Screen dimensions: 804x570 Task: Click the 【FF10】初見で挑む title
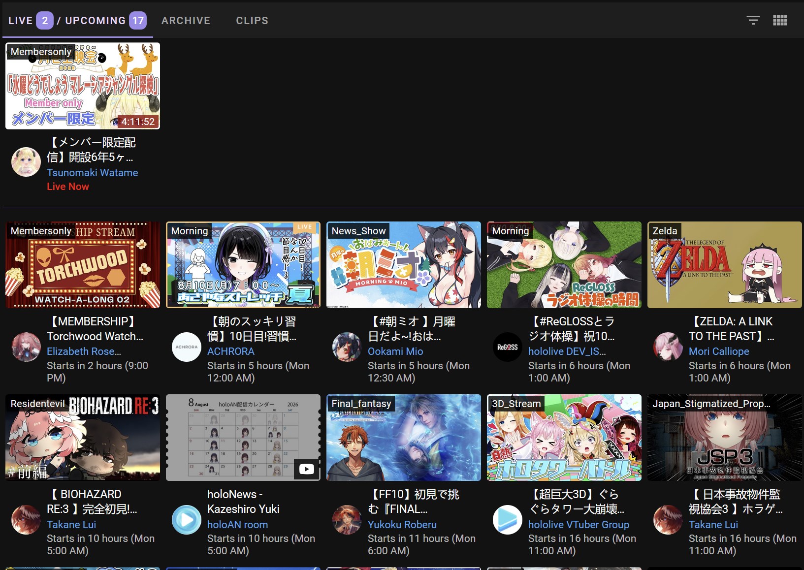pyautogui.click(x=414, y=502)
